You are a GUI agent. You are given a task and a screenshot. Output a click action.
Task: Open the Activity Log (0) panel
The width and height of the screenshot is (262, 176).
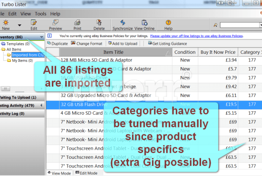(22, 113)
